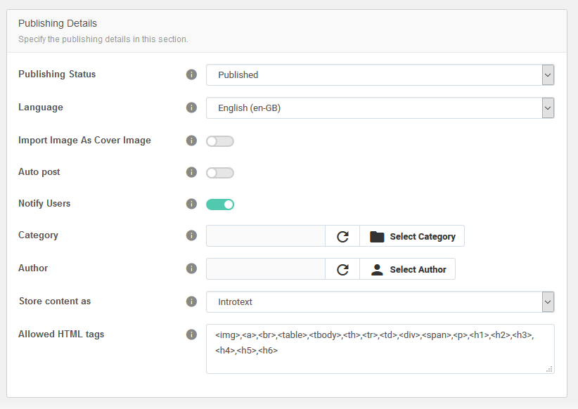Viewport: 578px width, 409px height.
Task: Click info icon for Allowed HTML tags
Action: (191, 335)
